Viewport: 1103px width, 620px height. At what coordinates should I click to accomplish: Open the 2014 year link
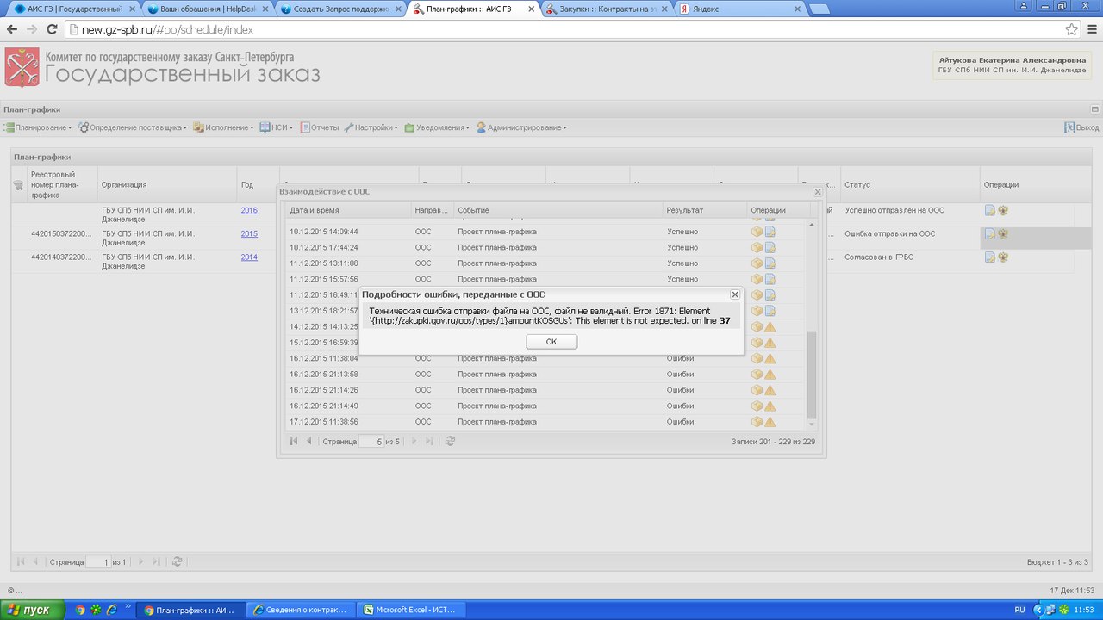[249, 257]
